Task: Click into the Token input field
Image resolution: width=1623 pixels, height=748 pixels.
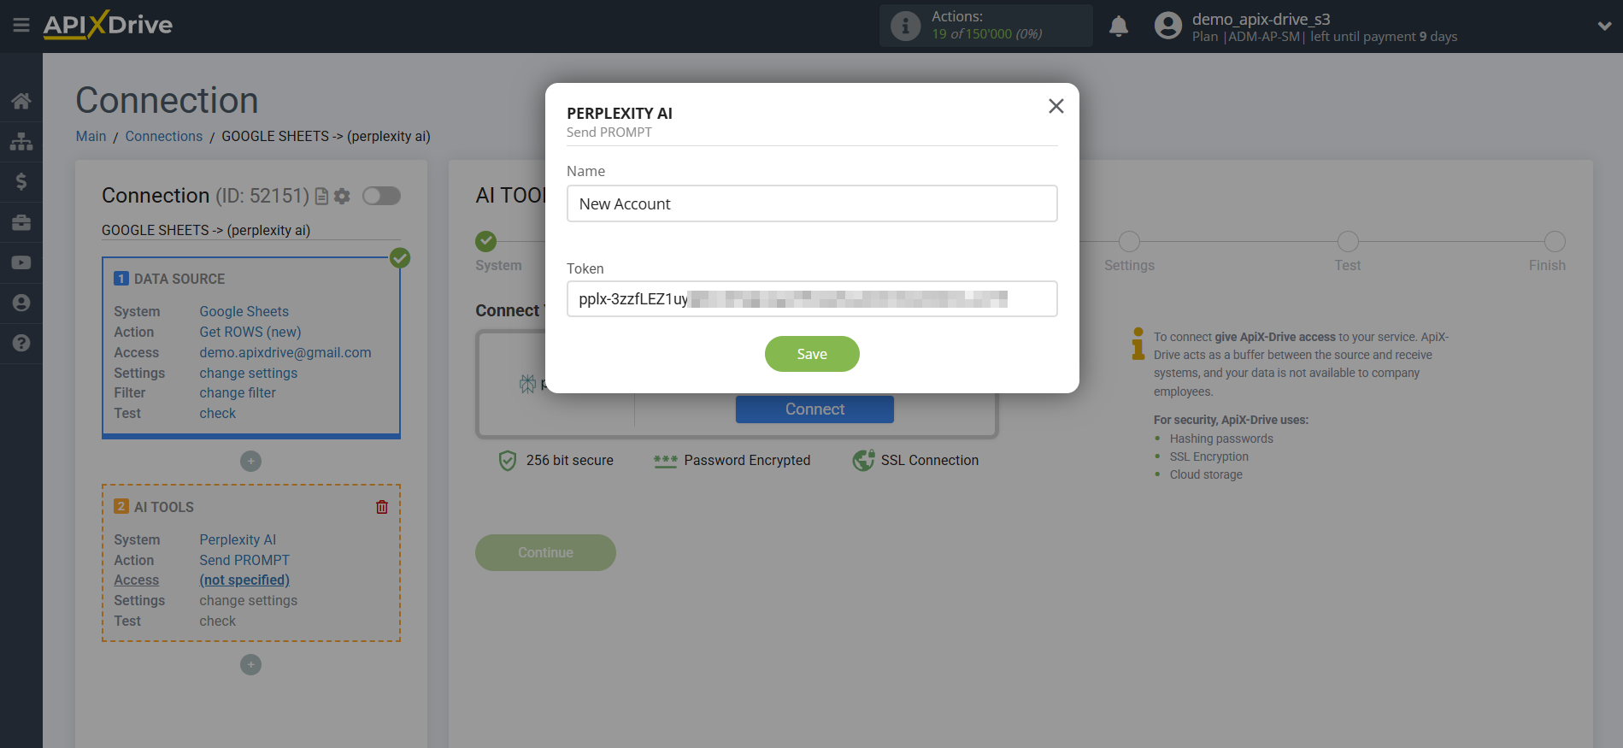Action: tap(812, 298)
